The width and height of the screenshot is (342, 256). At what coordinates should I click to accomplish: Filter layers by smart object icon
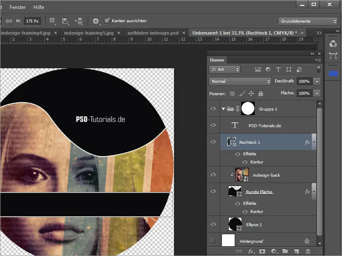[299, 70]
